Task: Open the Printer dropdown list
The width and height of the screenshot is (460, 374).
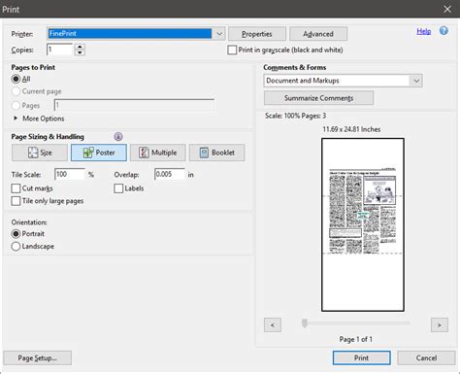Action: tap(219, 34)
